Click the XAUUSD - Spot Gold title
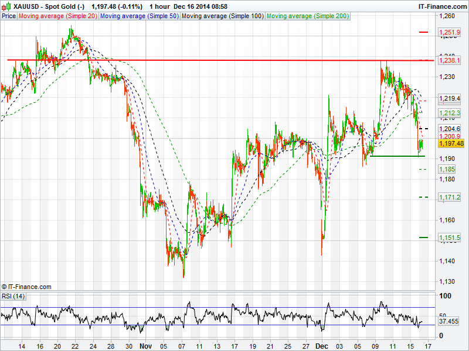Viewport: 469px width, 351px height. point(45,6)
